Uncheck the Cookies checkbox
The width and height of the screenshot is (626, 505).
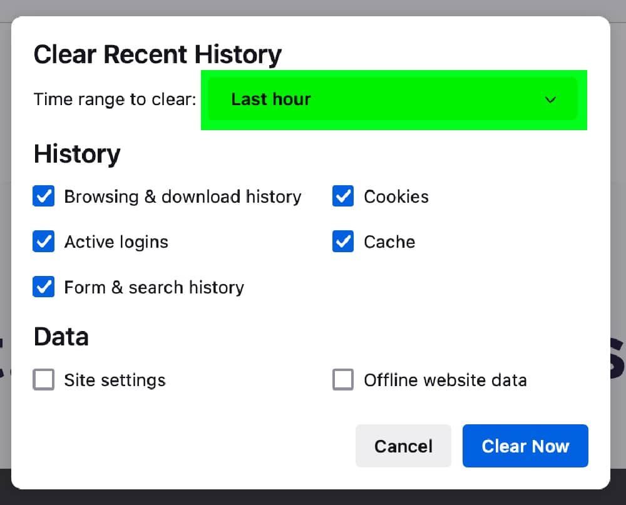tap(343, 196)
